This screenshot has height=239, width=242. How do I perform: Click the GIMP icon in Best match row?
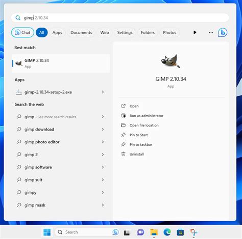[x=19, y=63]
